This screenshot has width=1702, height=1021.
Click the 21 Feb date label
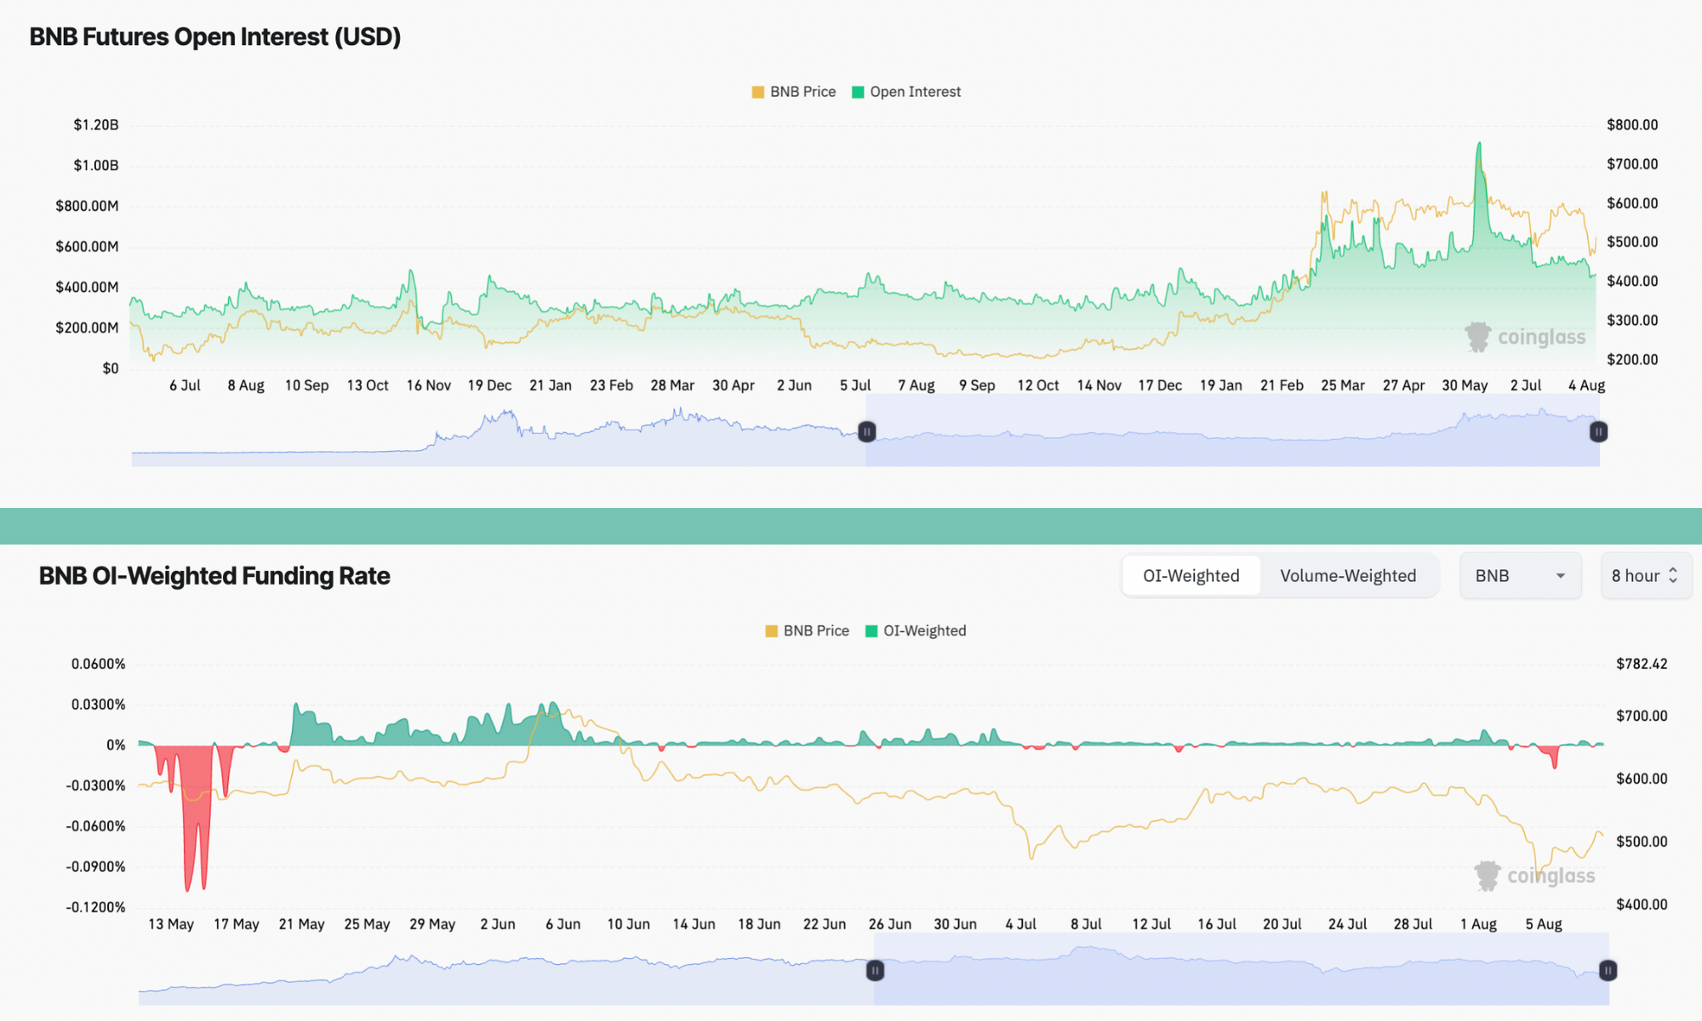click(x=1282, y=385)
